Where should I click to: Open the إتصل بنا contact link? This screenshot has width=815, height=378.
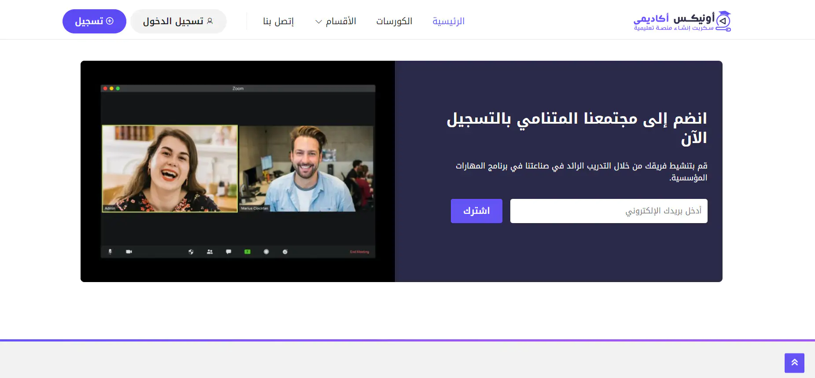(278, 21)
